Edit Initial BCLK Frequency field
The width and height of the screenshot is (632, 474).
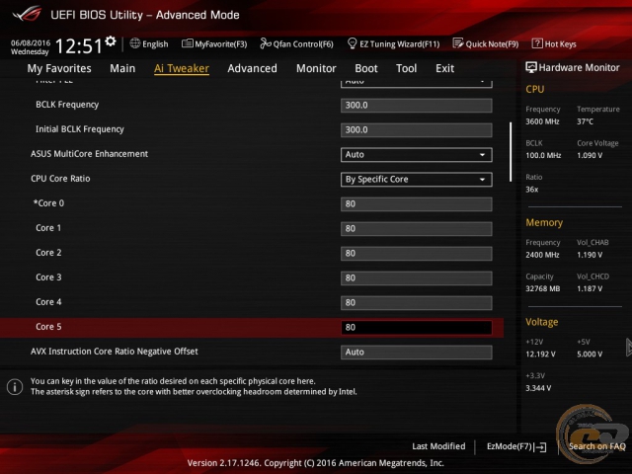[417, 130]
